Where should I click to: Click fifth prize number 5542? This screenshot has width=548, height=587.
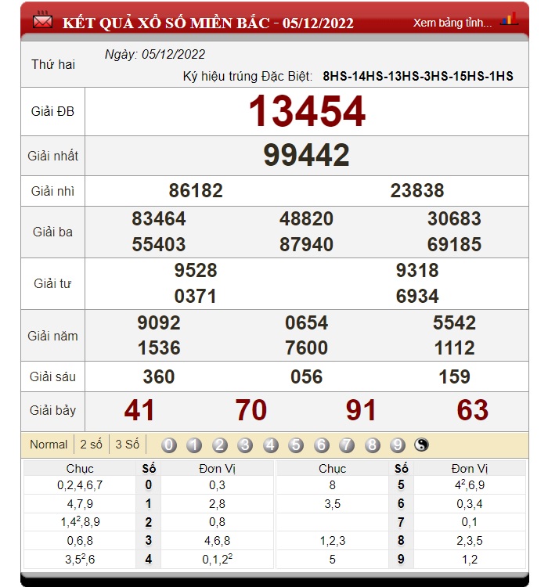click(x=454, y=322)
